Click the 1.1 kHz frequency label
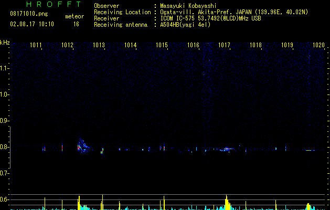This screenshot has height=210, width=330. 4,68
